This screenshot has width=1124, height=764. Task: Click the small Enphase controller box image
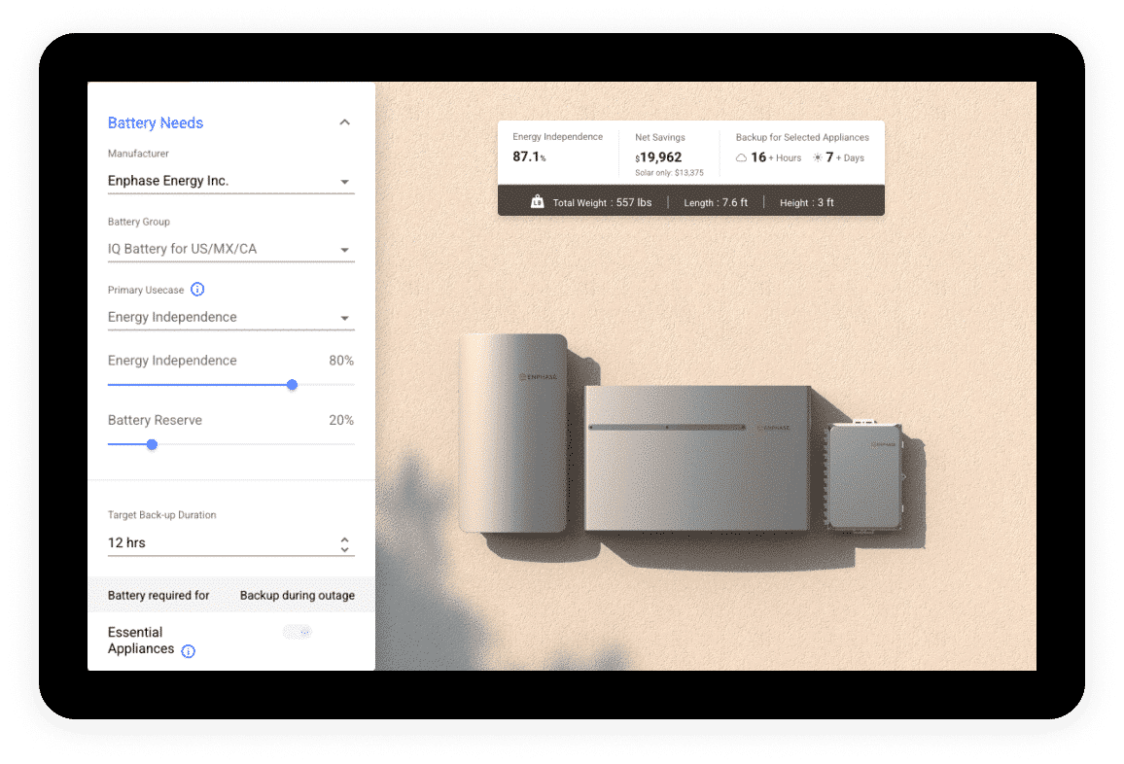coord(865,475)
